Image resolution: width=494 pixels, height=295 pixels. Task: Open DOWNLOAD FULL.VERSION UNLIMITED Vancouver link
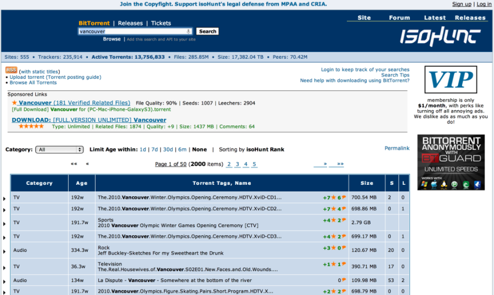(89, 120)
